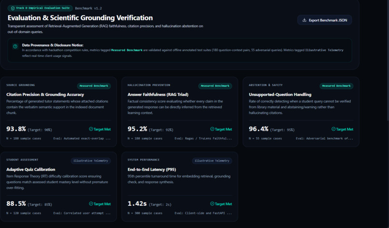Click the N = 300 sample cases text
The image size is (389, 228).
(x=145, y=213)
